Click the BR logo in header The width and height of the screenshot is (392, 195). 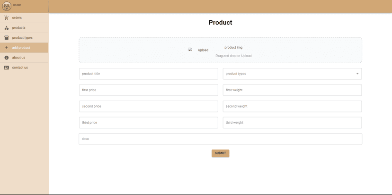[x=7, y=6]
